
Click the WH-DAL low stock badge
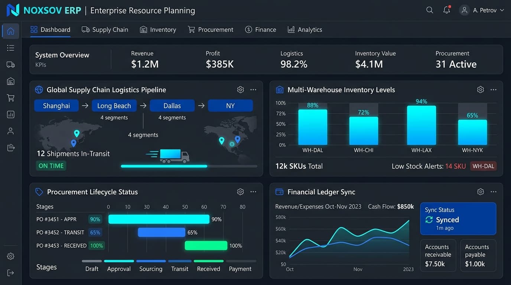pos(484,166)
